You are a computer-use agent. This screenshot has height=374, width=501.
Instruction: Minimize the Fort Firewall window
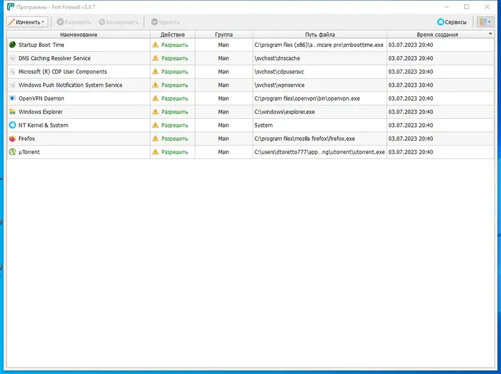point(447,7)
